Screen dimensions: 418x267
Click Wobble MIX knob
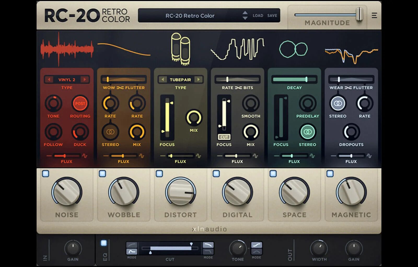pyautogui.click(x=137, y=132)
